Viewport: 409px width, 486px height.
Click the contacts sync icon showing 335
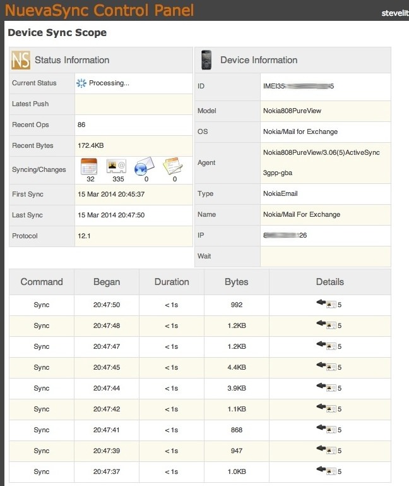pyautogui.click(x=116, y=166)
